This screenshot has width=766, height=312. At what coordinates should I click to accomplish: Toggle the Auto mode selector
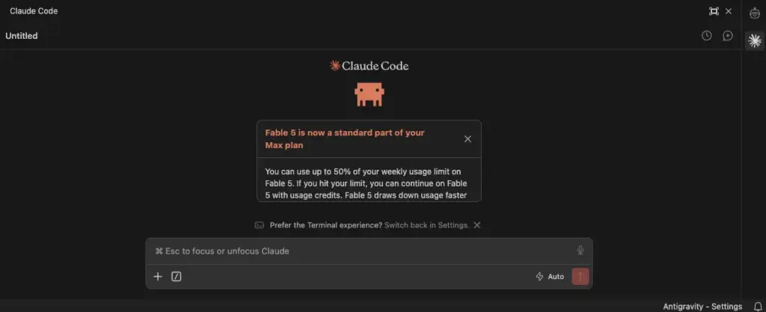550,276
